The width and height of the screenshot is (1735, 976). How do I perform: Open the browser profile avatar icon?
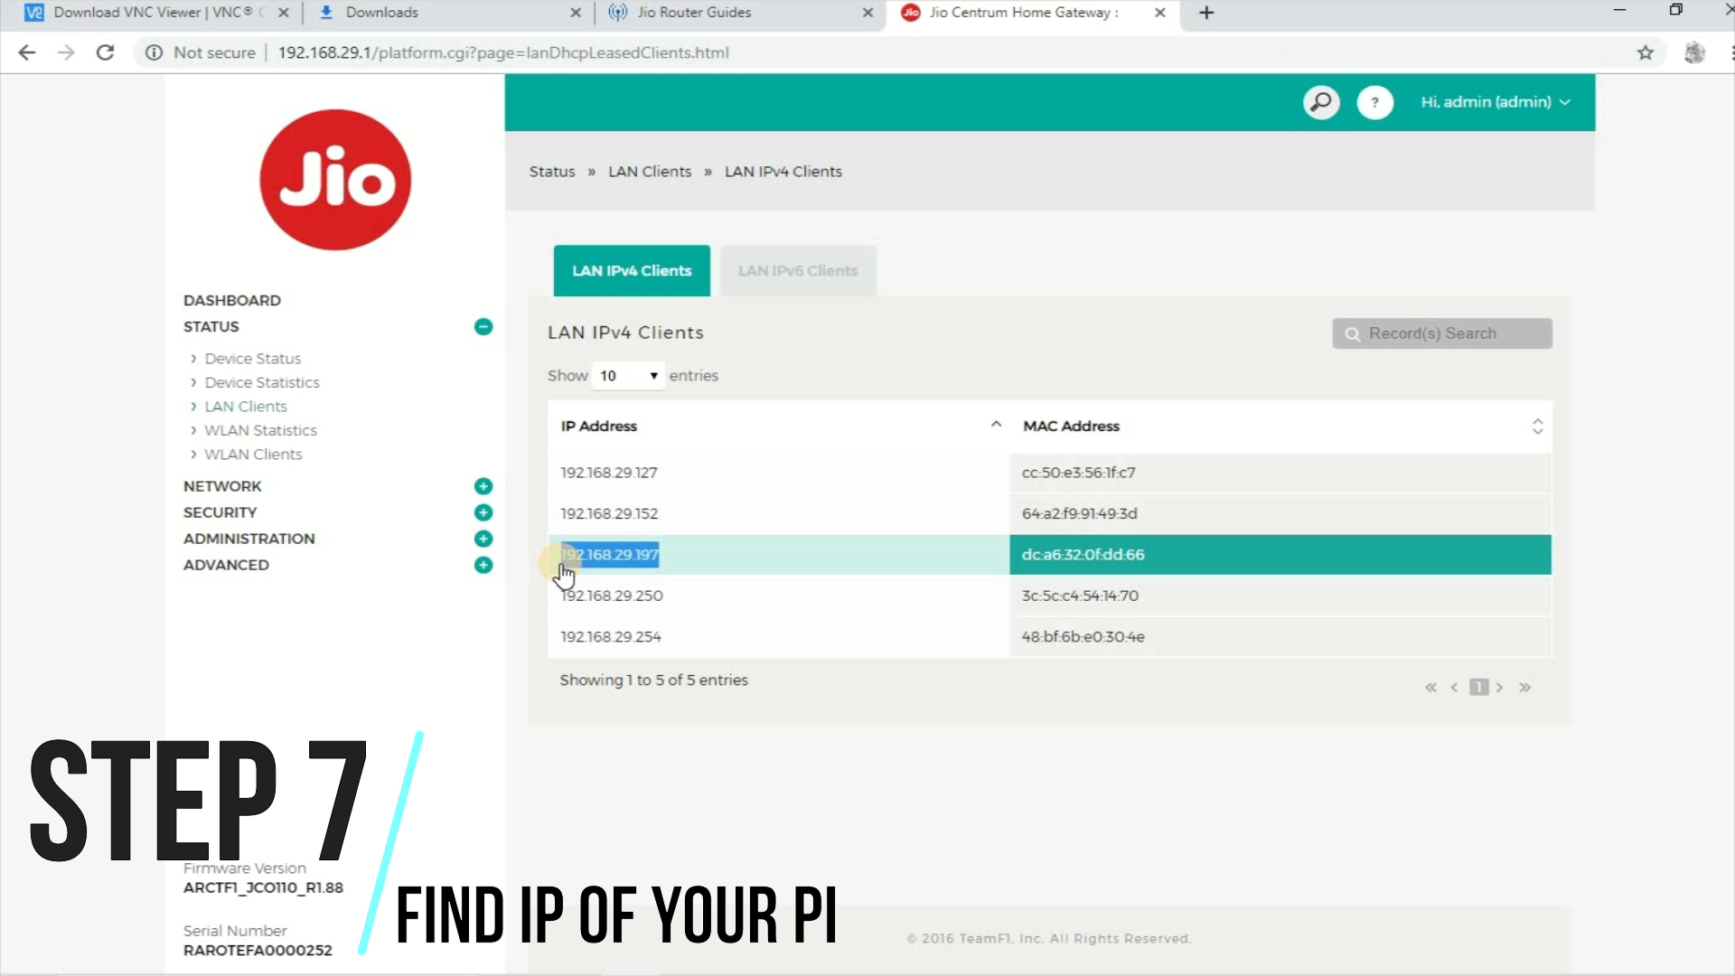1694,52
